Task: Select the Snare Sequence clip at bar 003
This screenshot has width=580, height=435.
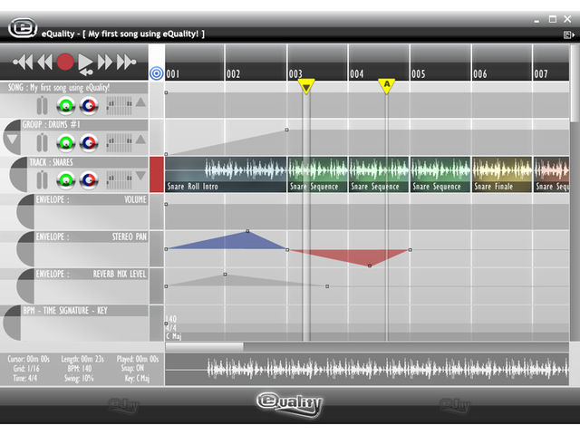Action: (x=317, y=174)
